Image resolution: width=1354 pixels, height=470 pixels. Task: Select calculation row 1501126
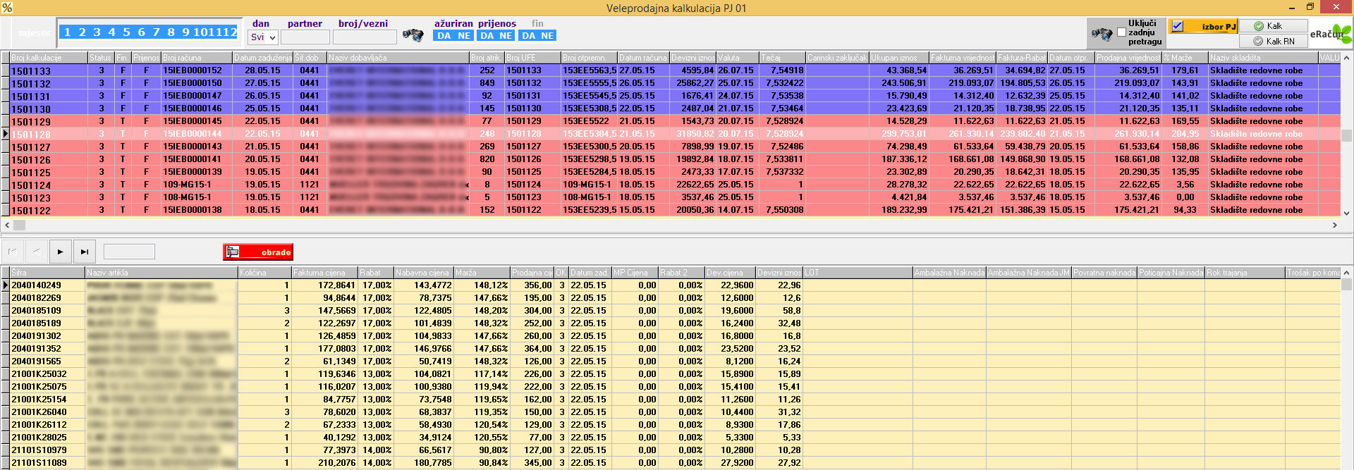675,159
